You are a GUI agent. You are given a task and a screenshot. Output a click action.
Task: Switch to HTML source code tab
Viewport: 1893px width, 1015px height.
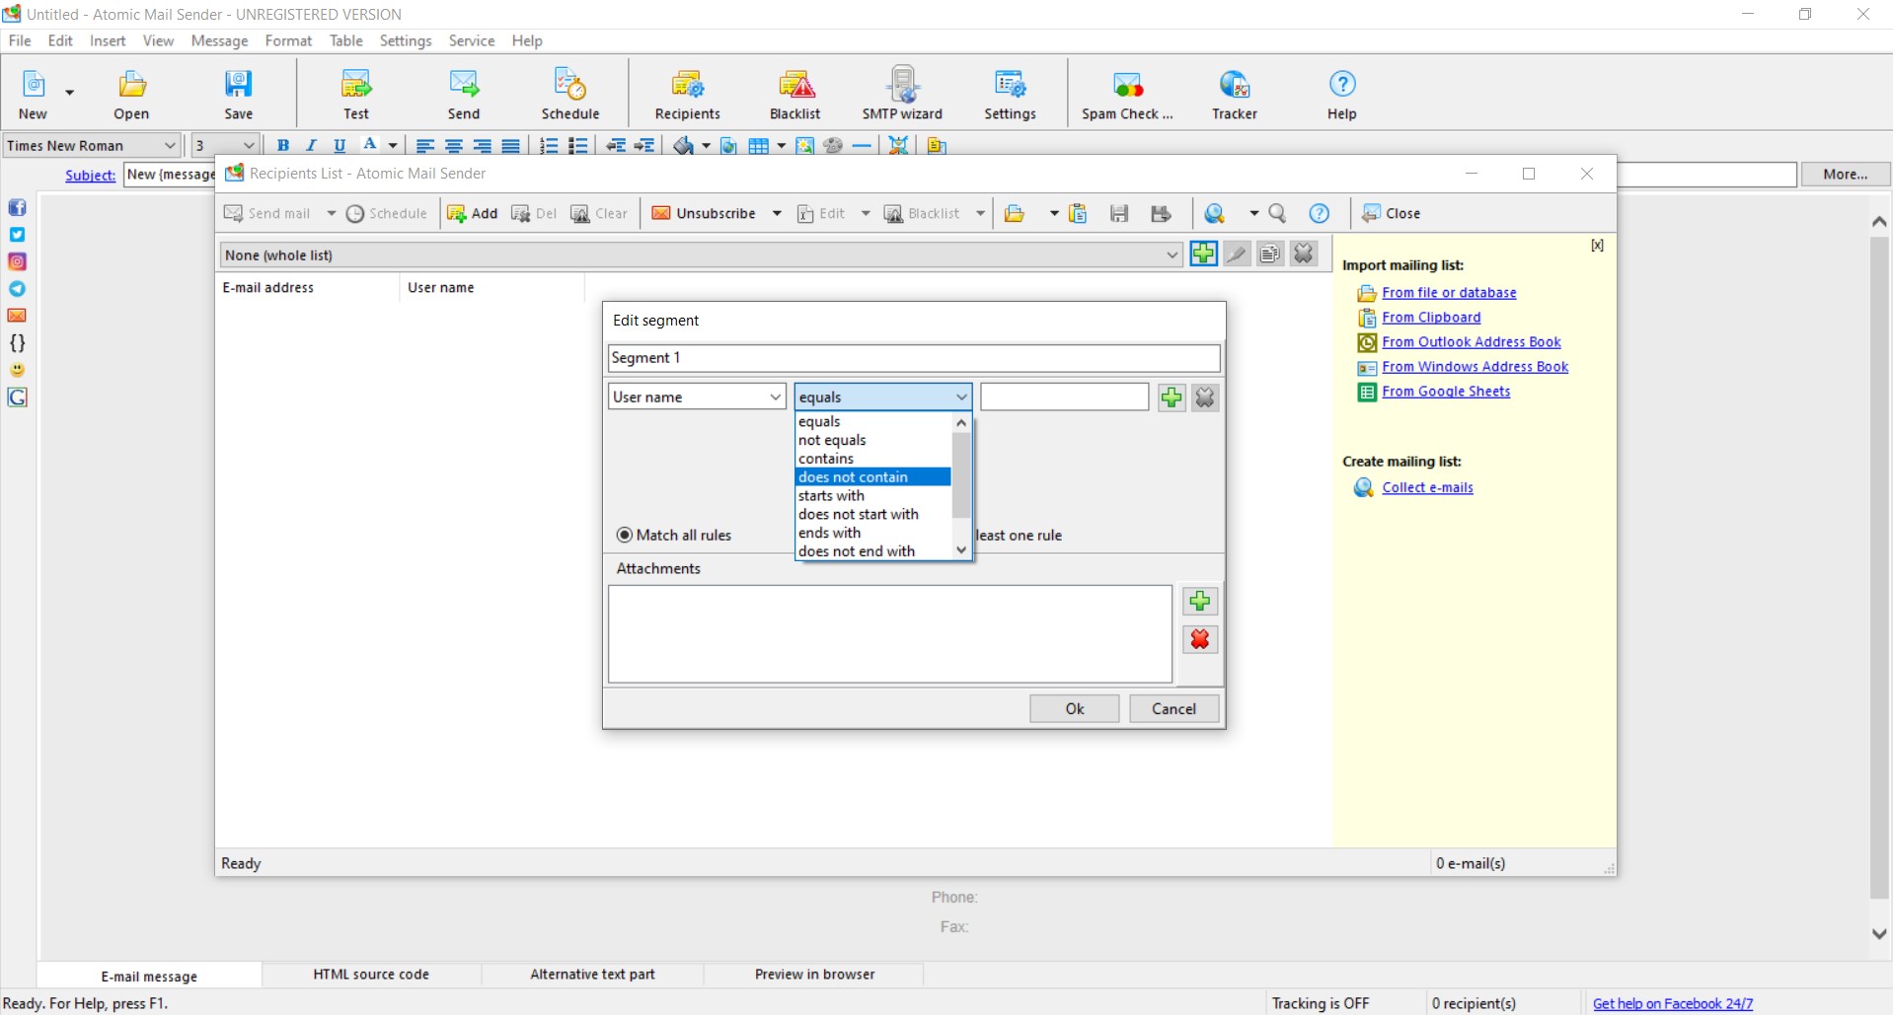coord(371,974)
